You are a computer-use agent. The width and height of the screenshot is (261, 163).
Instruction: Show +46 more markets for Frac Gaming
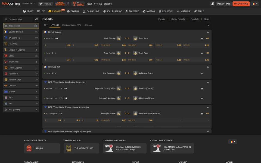207,38
